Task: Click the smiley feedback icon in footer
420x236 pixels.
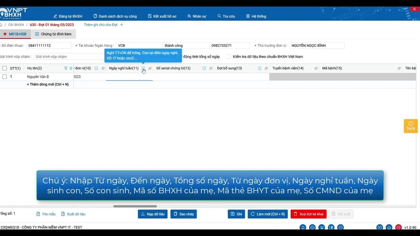Action: coord(312,227)
